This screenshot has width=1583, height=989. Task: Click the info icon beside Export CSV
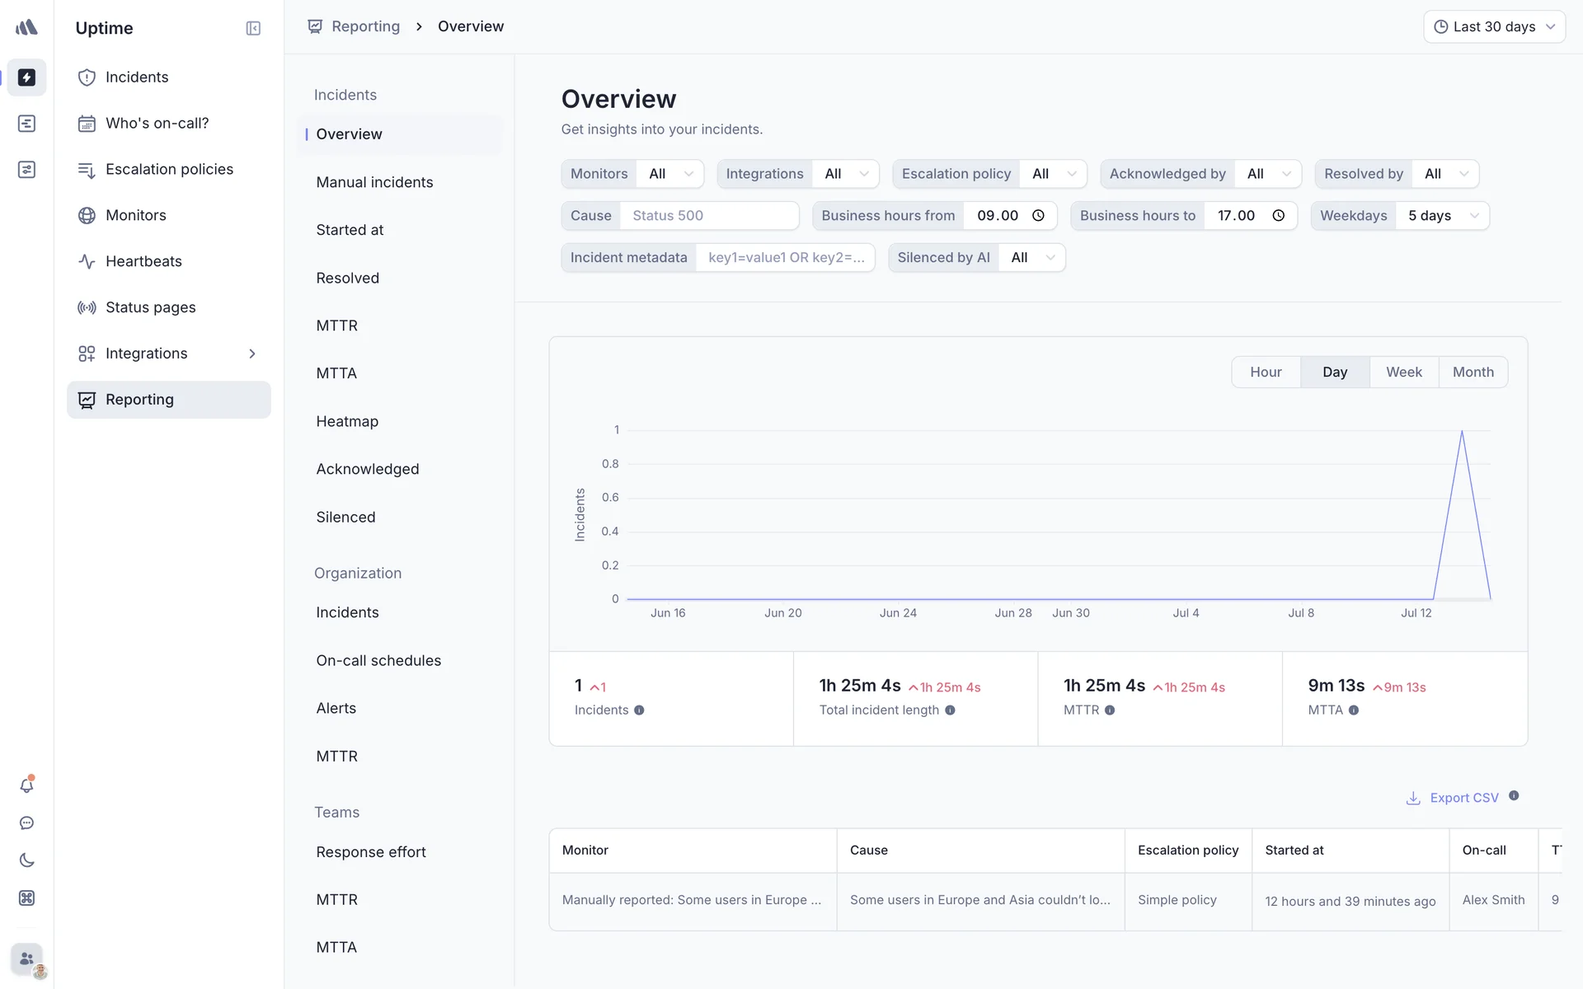1514,796
